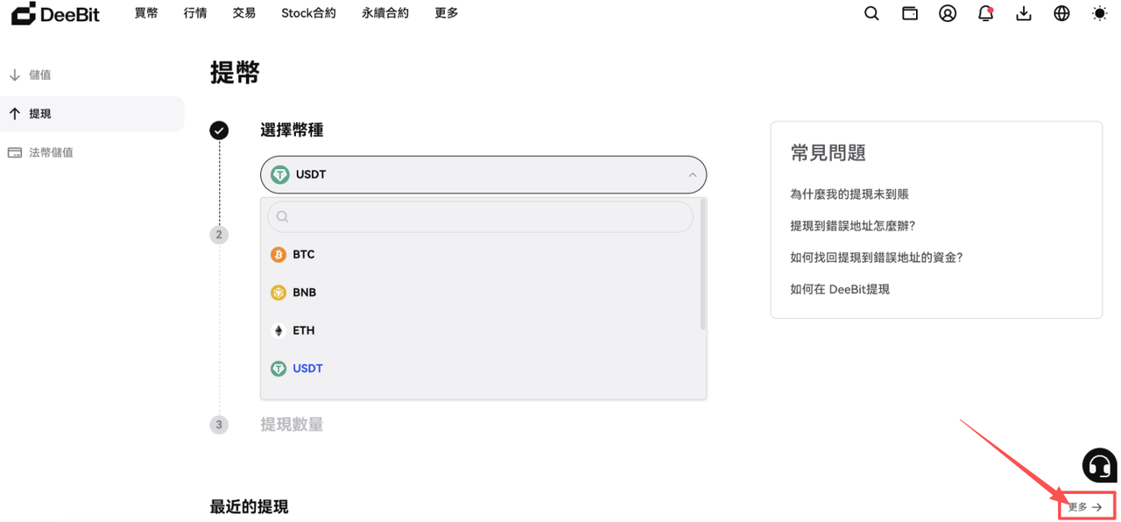This screenshot has height=522, width=1121.
Task: Click the 最近的提現 heading
Action: 249,507
